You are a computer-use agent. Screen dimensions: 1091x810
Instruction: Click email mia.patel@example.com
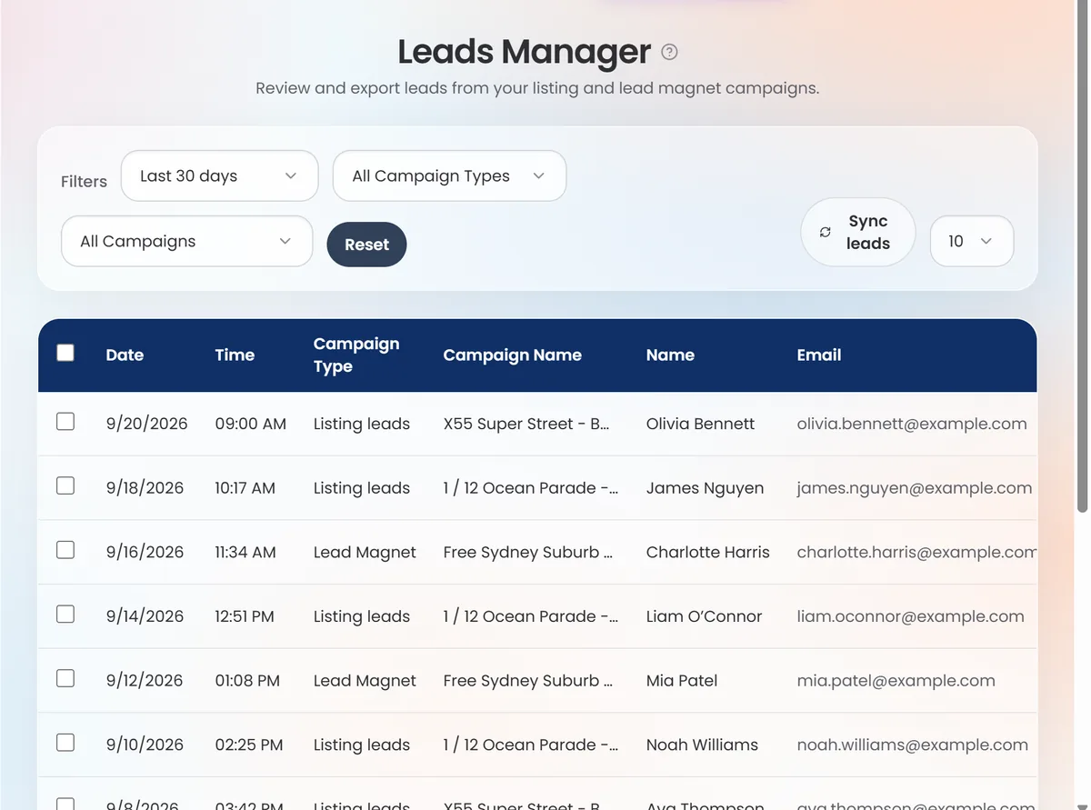(896, 681)
